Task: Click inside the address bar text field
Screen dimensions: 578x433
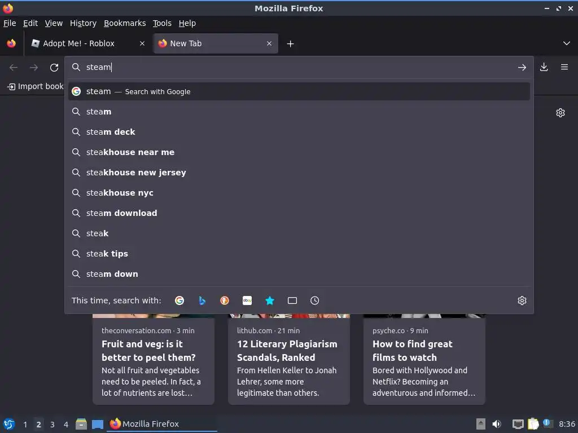Action: (x=299, y=67)
